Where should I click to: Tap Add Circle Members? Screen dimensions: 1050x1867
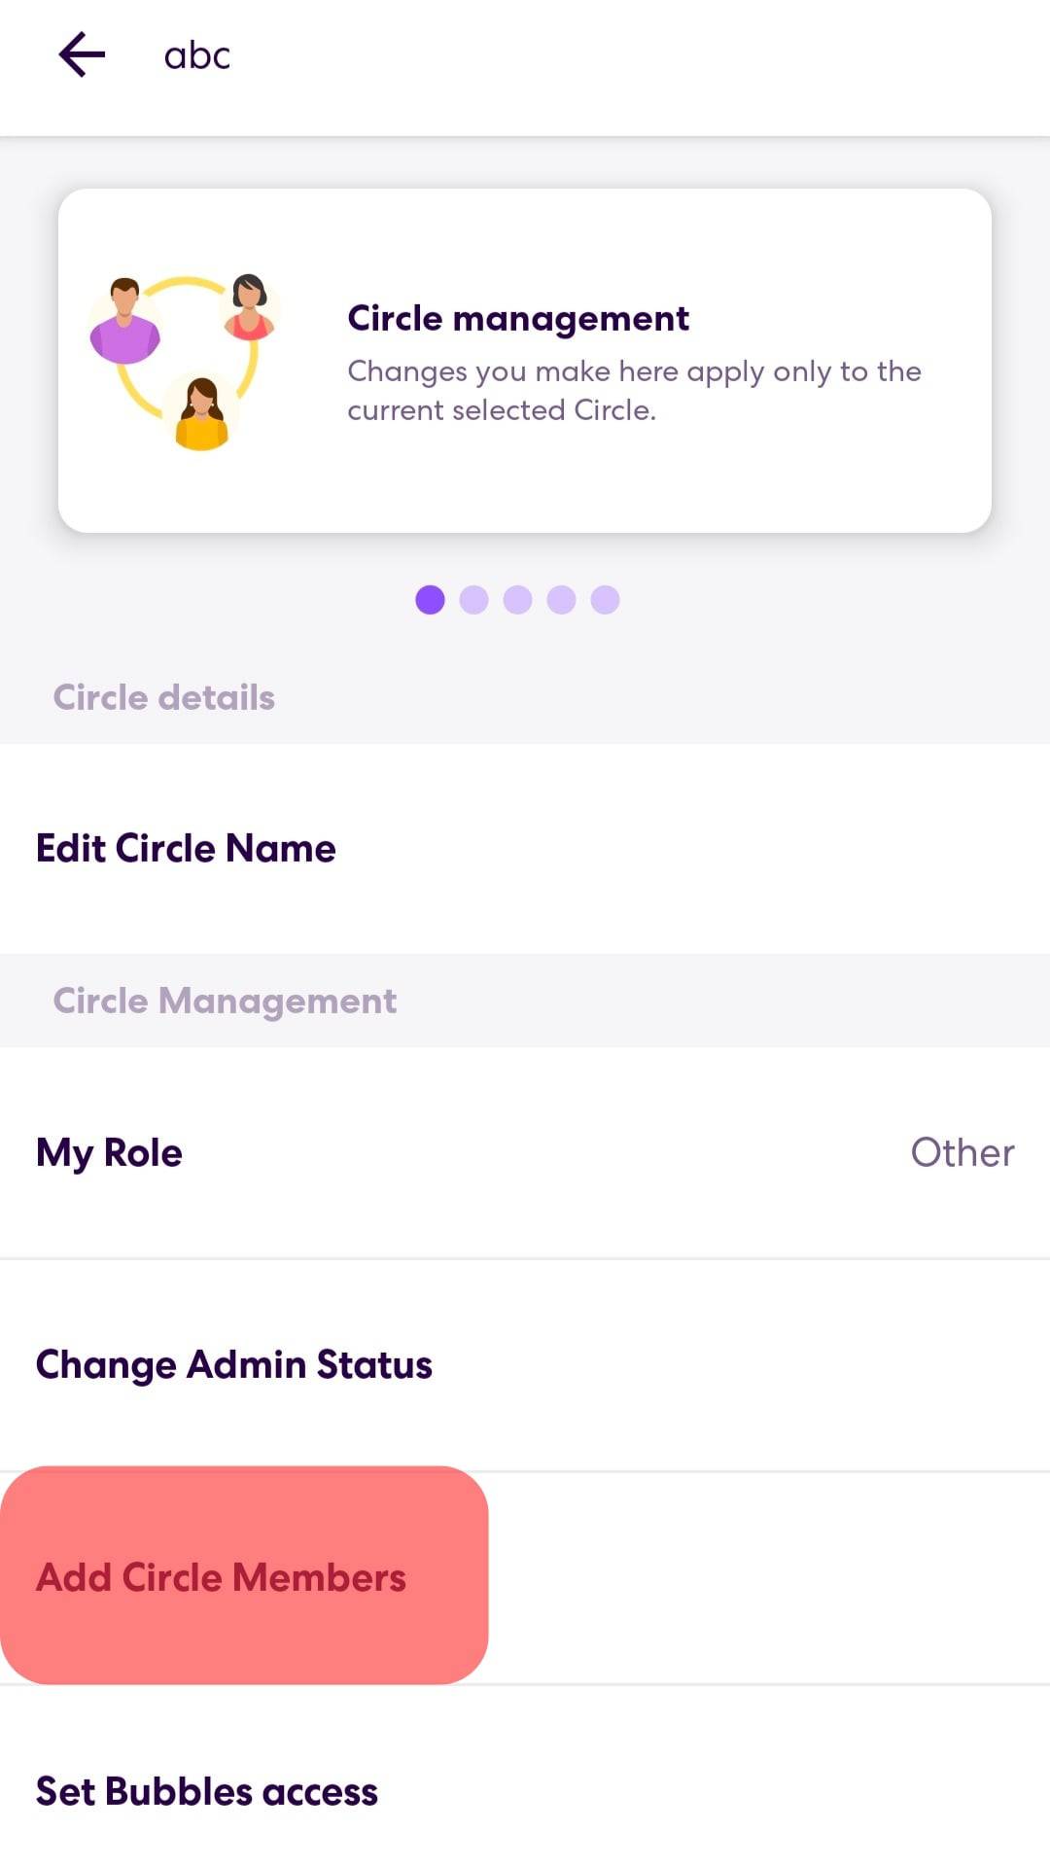coord(222,1577)
